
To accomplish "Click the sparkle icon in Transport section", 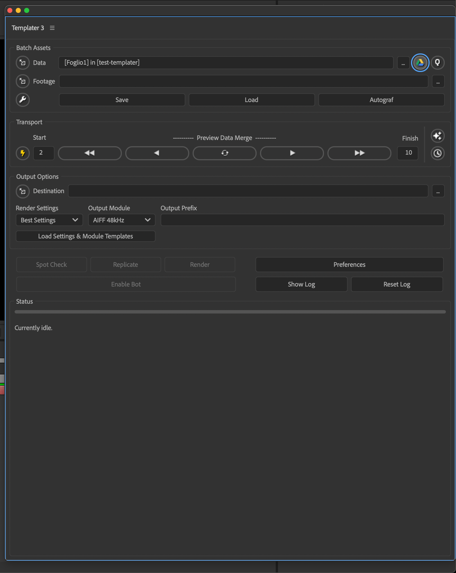I will click(x=437, y=136).
